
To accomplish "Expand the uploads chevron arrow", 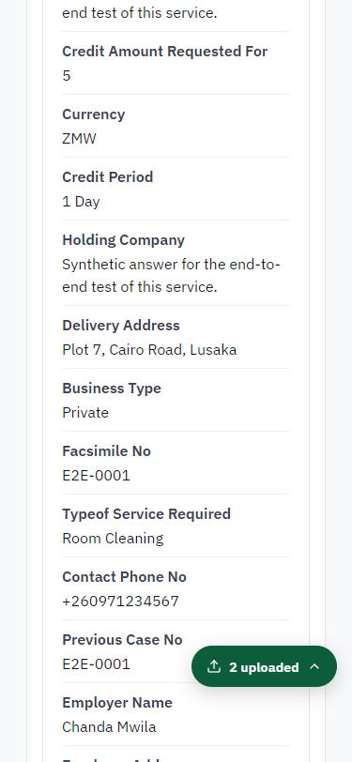I will (314, 666).
